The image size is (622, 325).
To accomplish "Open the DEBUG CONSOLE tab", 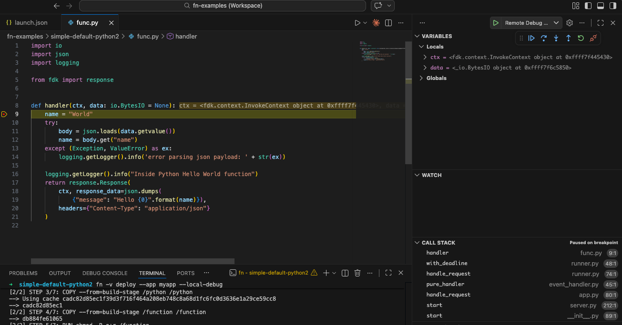I will coord(105,273).
